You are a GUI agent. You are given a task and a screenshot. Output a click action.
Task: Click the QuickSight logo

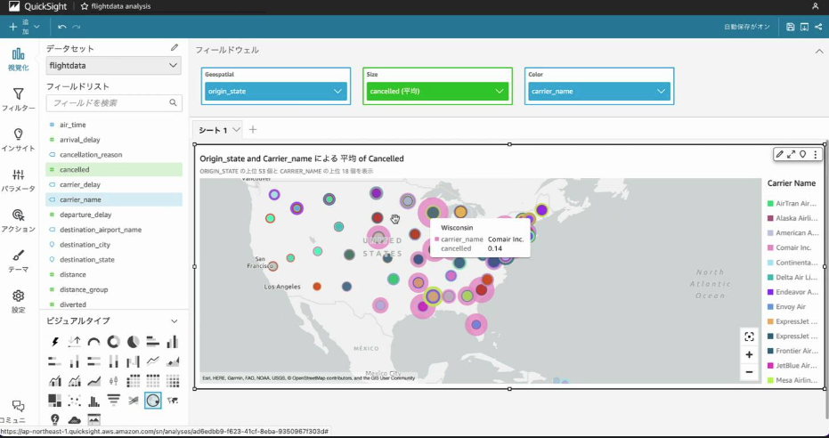pyautogui.click(x=37, y=6)
